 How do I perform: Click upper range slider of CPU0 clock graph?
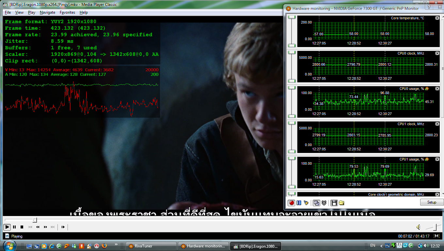[292, 52]
